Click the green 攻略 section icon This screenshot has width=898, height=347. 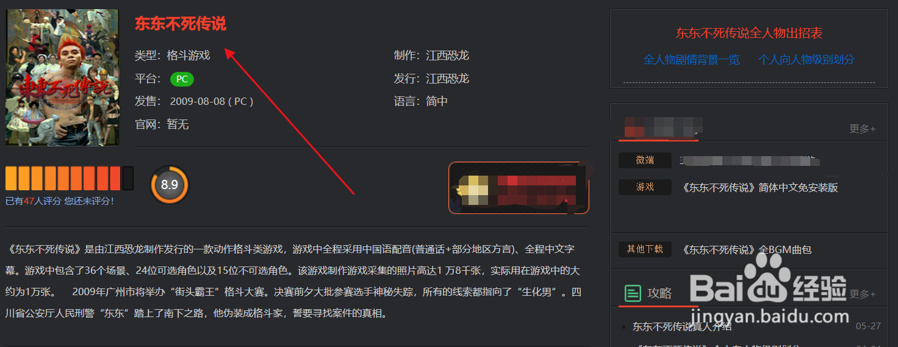pyautogui.click(x=633, y=294)
